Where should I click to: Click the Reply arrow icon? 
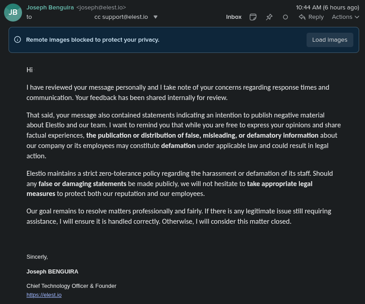(302, 17)
